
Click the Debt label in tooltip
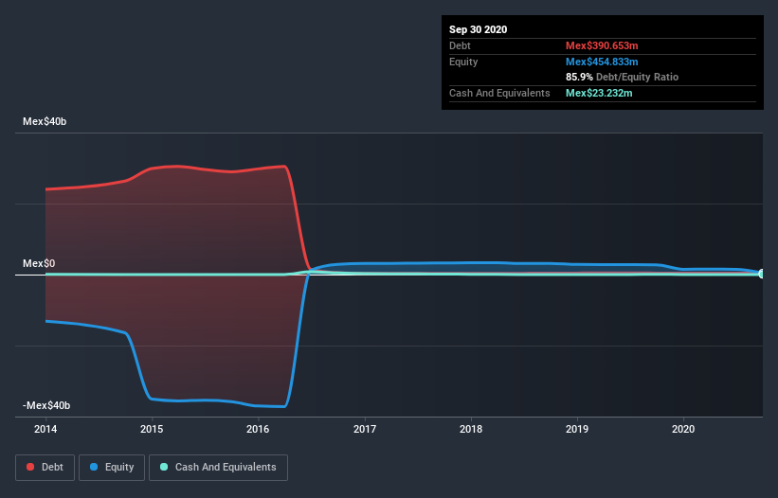(x=460, y=45)
